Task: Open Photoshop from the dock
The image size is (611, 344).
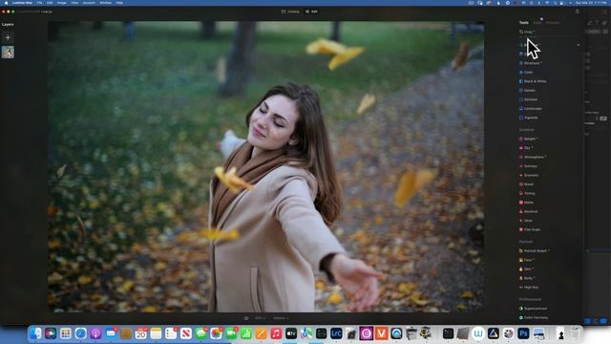Action: [523, 333]
